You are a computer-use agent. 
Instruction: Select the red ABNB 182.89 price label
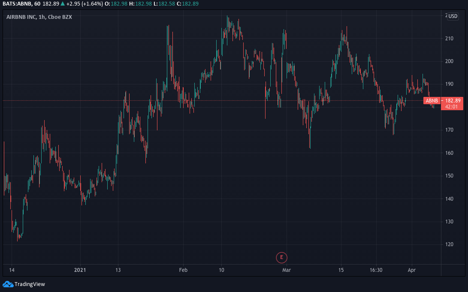pos(442,100)
